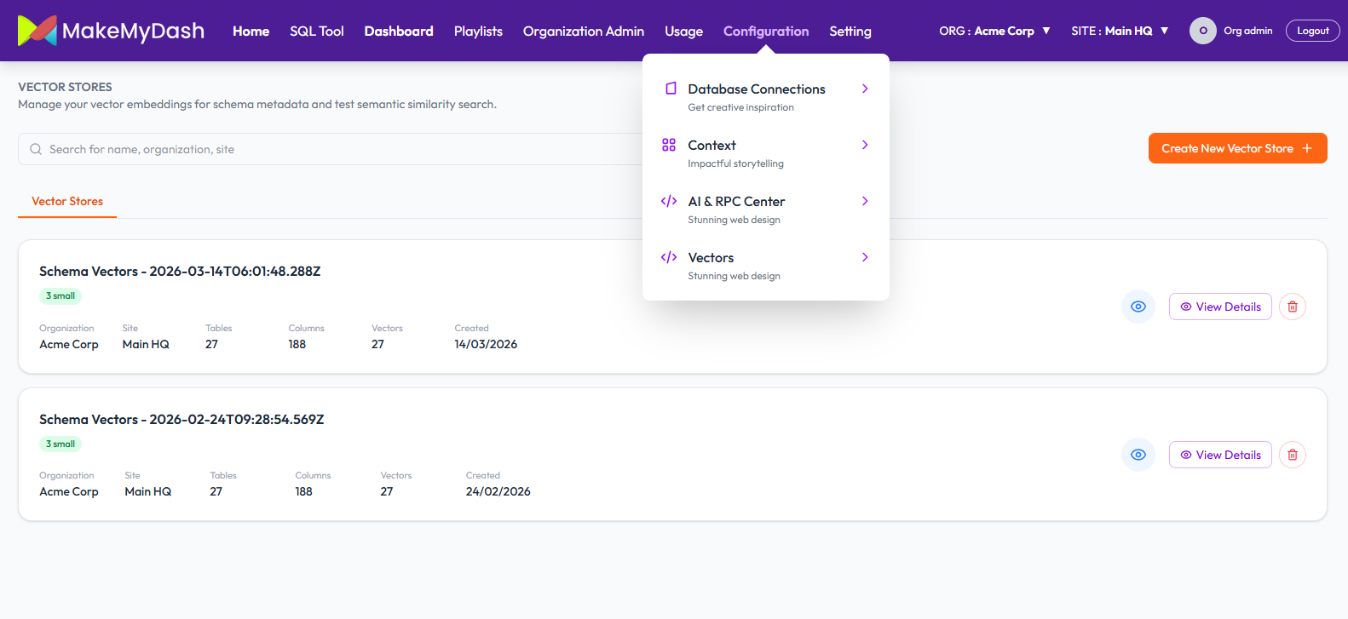
Task: Delete the 2026-02-24 schema vector store
Action: pyautogui.click(x=1292, y=455)
